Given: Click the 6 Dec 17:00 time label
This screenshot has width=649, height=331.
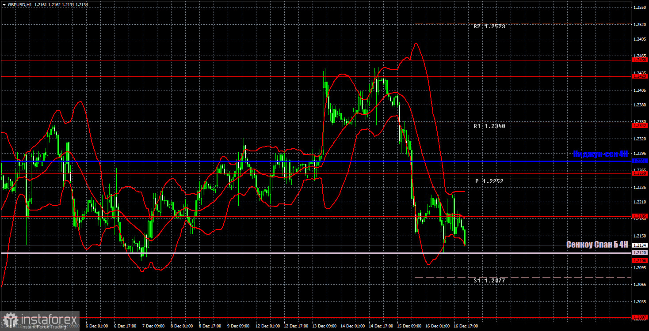Looking at the screenshot, I should 125,326.
